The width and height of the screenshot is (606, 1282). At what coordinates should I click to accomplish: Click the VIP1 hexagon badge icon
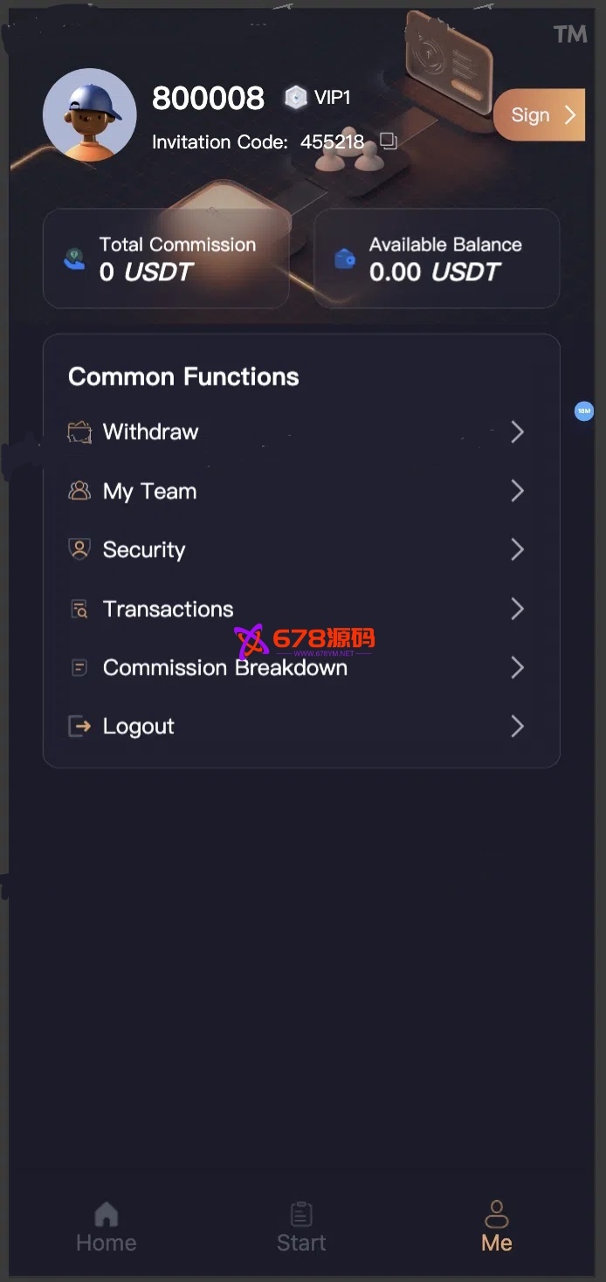pos(296,98)
